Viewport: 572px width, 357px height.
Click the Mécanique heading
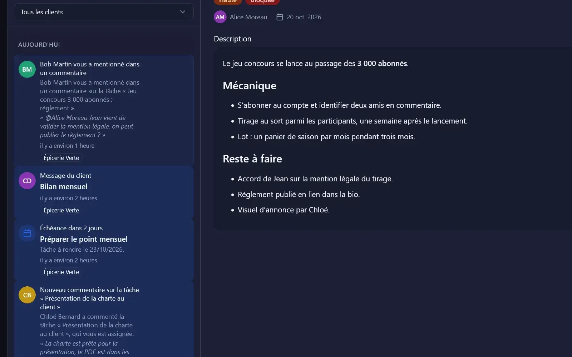tap(250, 86)
